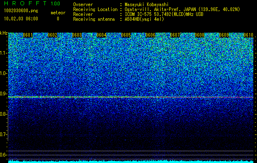Click the 1.0 kHz axis label
This screenshot has width=257, height=163.
[4, 73]
